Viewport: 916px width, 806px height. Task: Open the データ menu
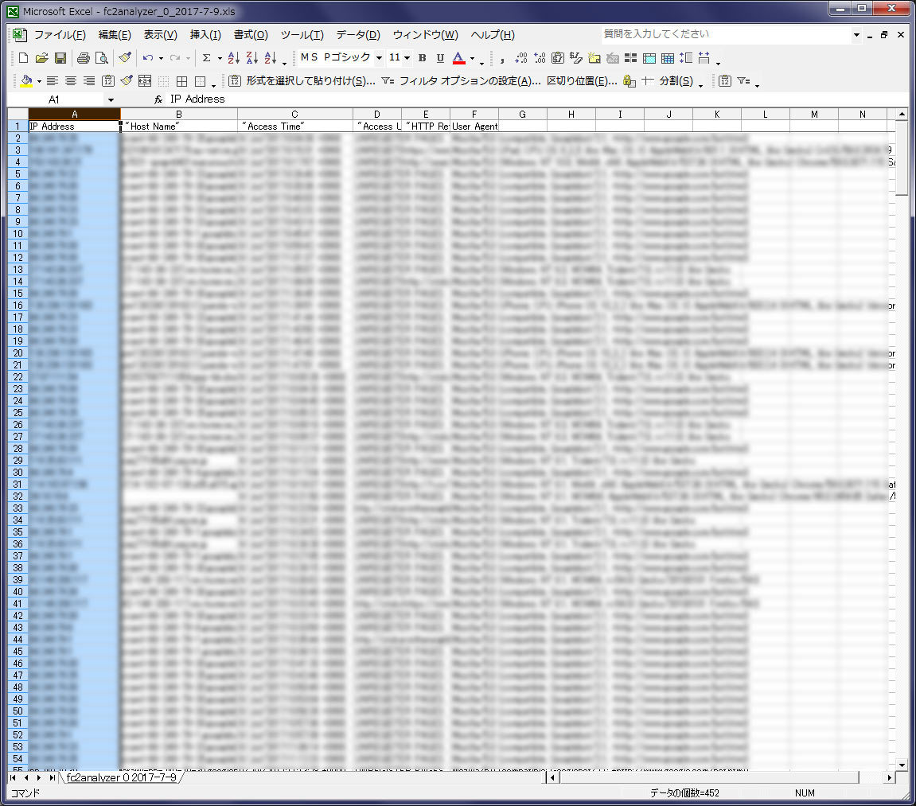click(x=358, y=35)
